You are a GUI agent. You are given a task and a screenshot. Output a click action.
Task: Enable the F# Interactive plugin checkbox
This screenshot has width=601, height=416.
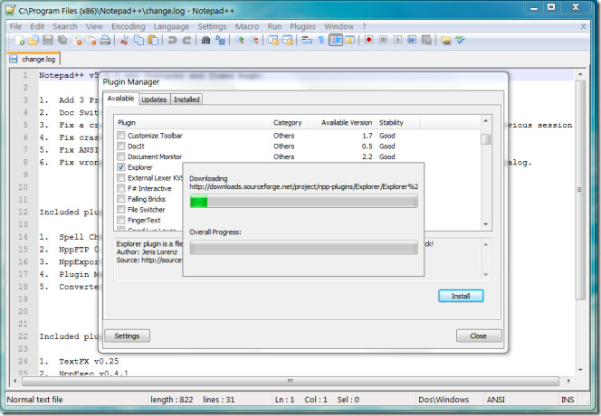click(x=121, y=188)
